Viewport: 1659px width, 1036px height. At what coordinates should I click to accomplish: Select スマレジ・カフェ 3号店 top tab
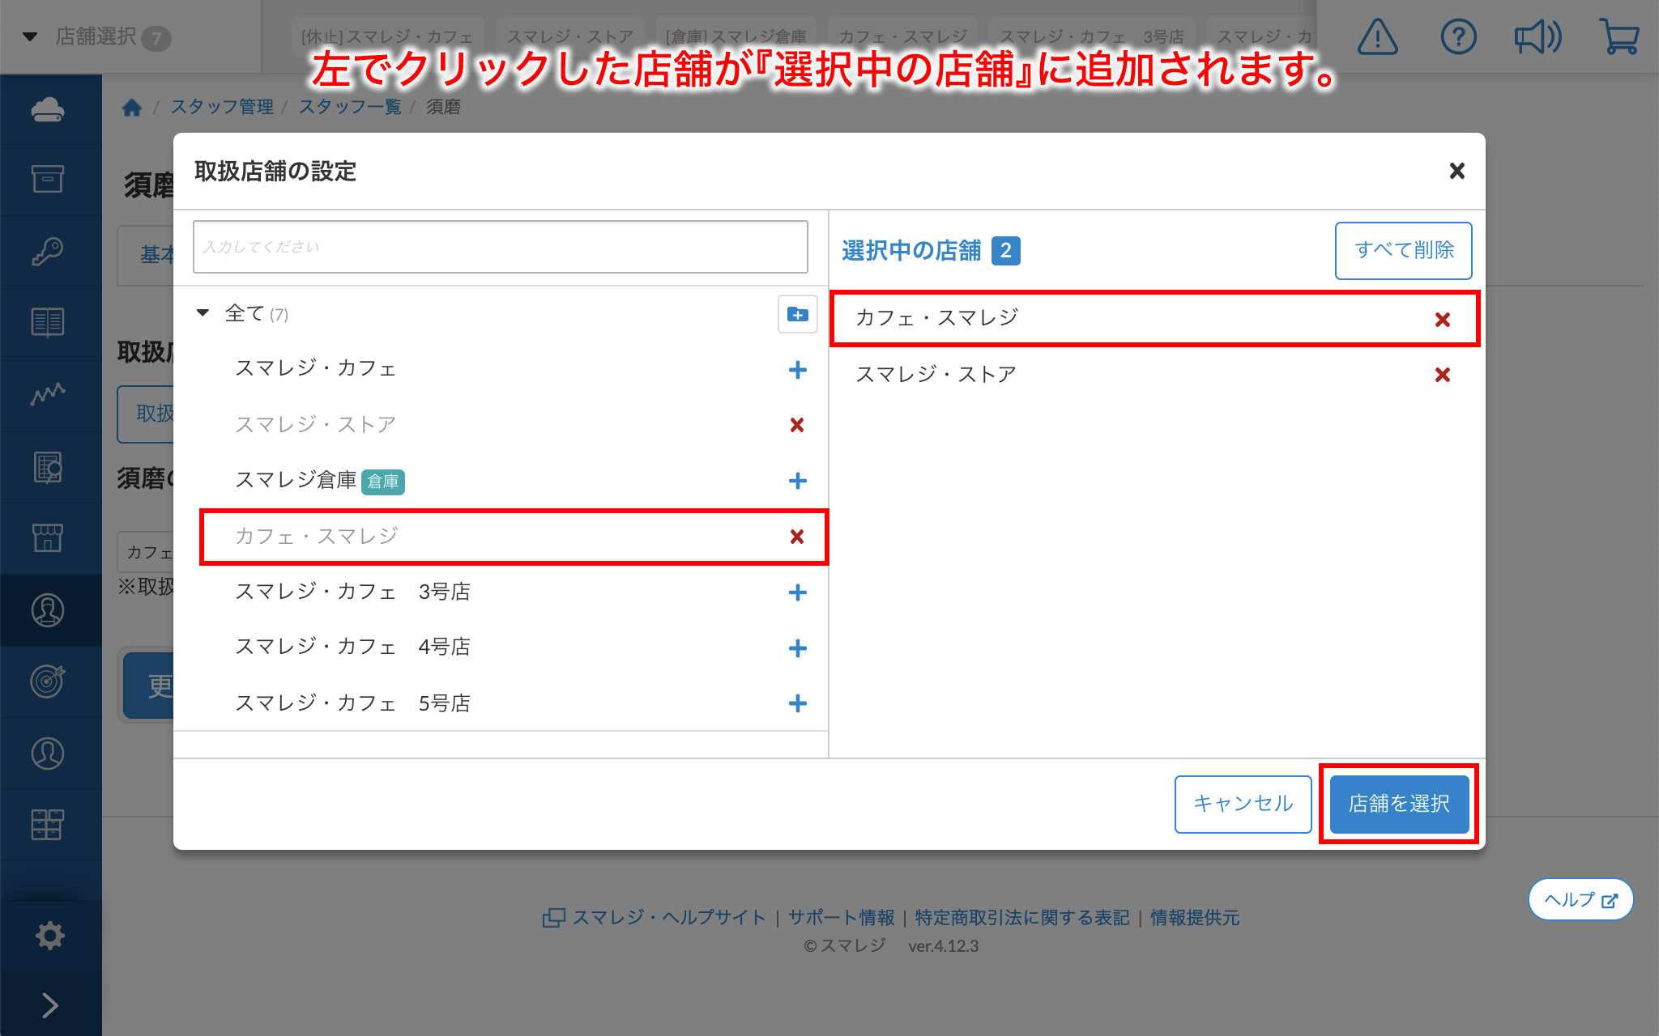1092,37
